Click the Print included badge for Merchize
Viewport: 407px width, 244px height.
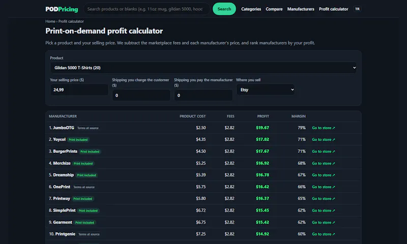point(83,164)
